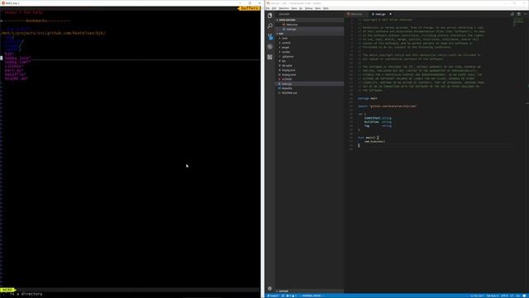Change the Tab Size setting in status bar

point(493,296)
